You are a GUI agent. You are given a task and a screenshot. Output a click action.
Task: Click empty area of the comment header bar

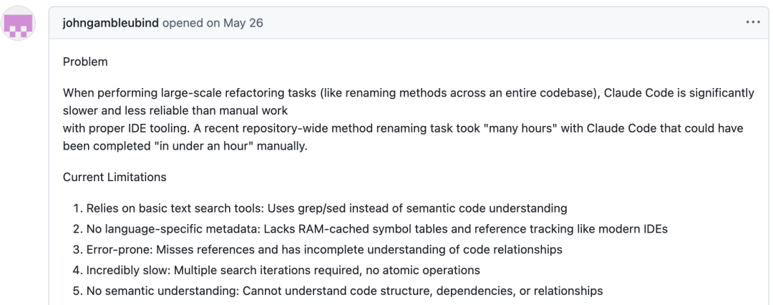coord(501,23)
